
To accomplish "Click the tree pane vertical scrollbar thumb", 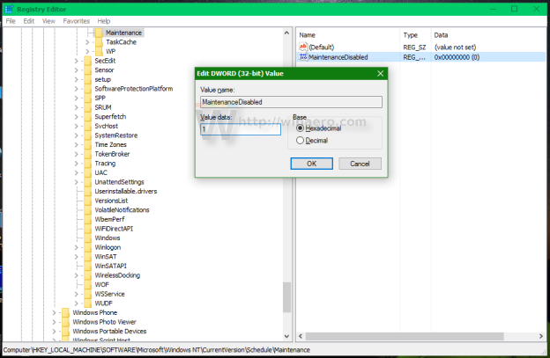I will tap(286, 296).
